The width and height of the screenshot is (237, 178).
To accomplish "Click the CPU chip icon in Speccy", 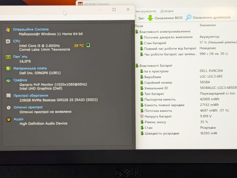I will coord(8,41).
